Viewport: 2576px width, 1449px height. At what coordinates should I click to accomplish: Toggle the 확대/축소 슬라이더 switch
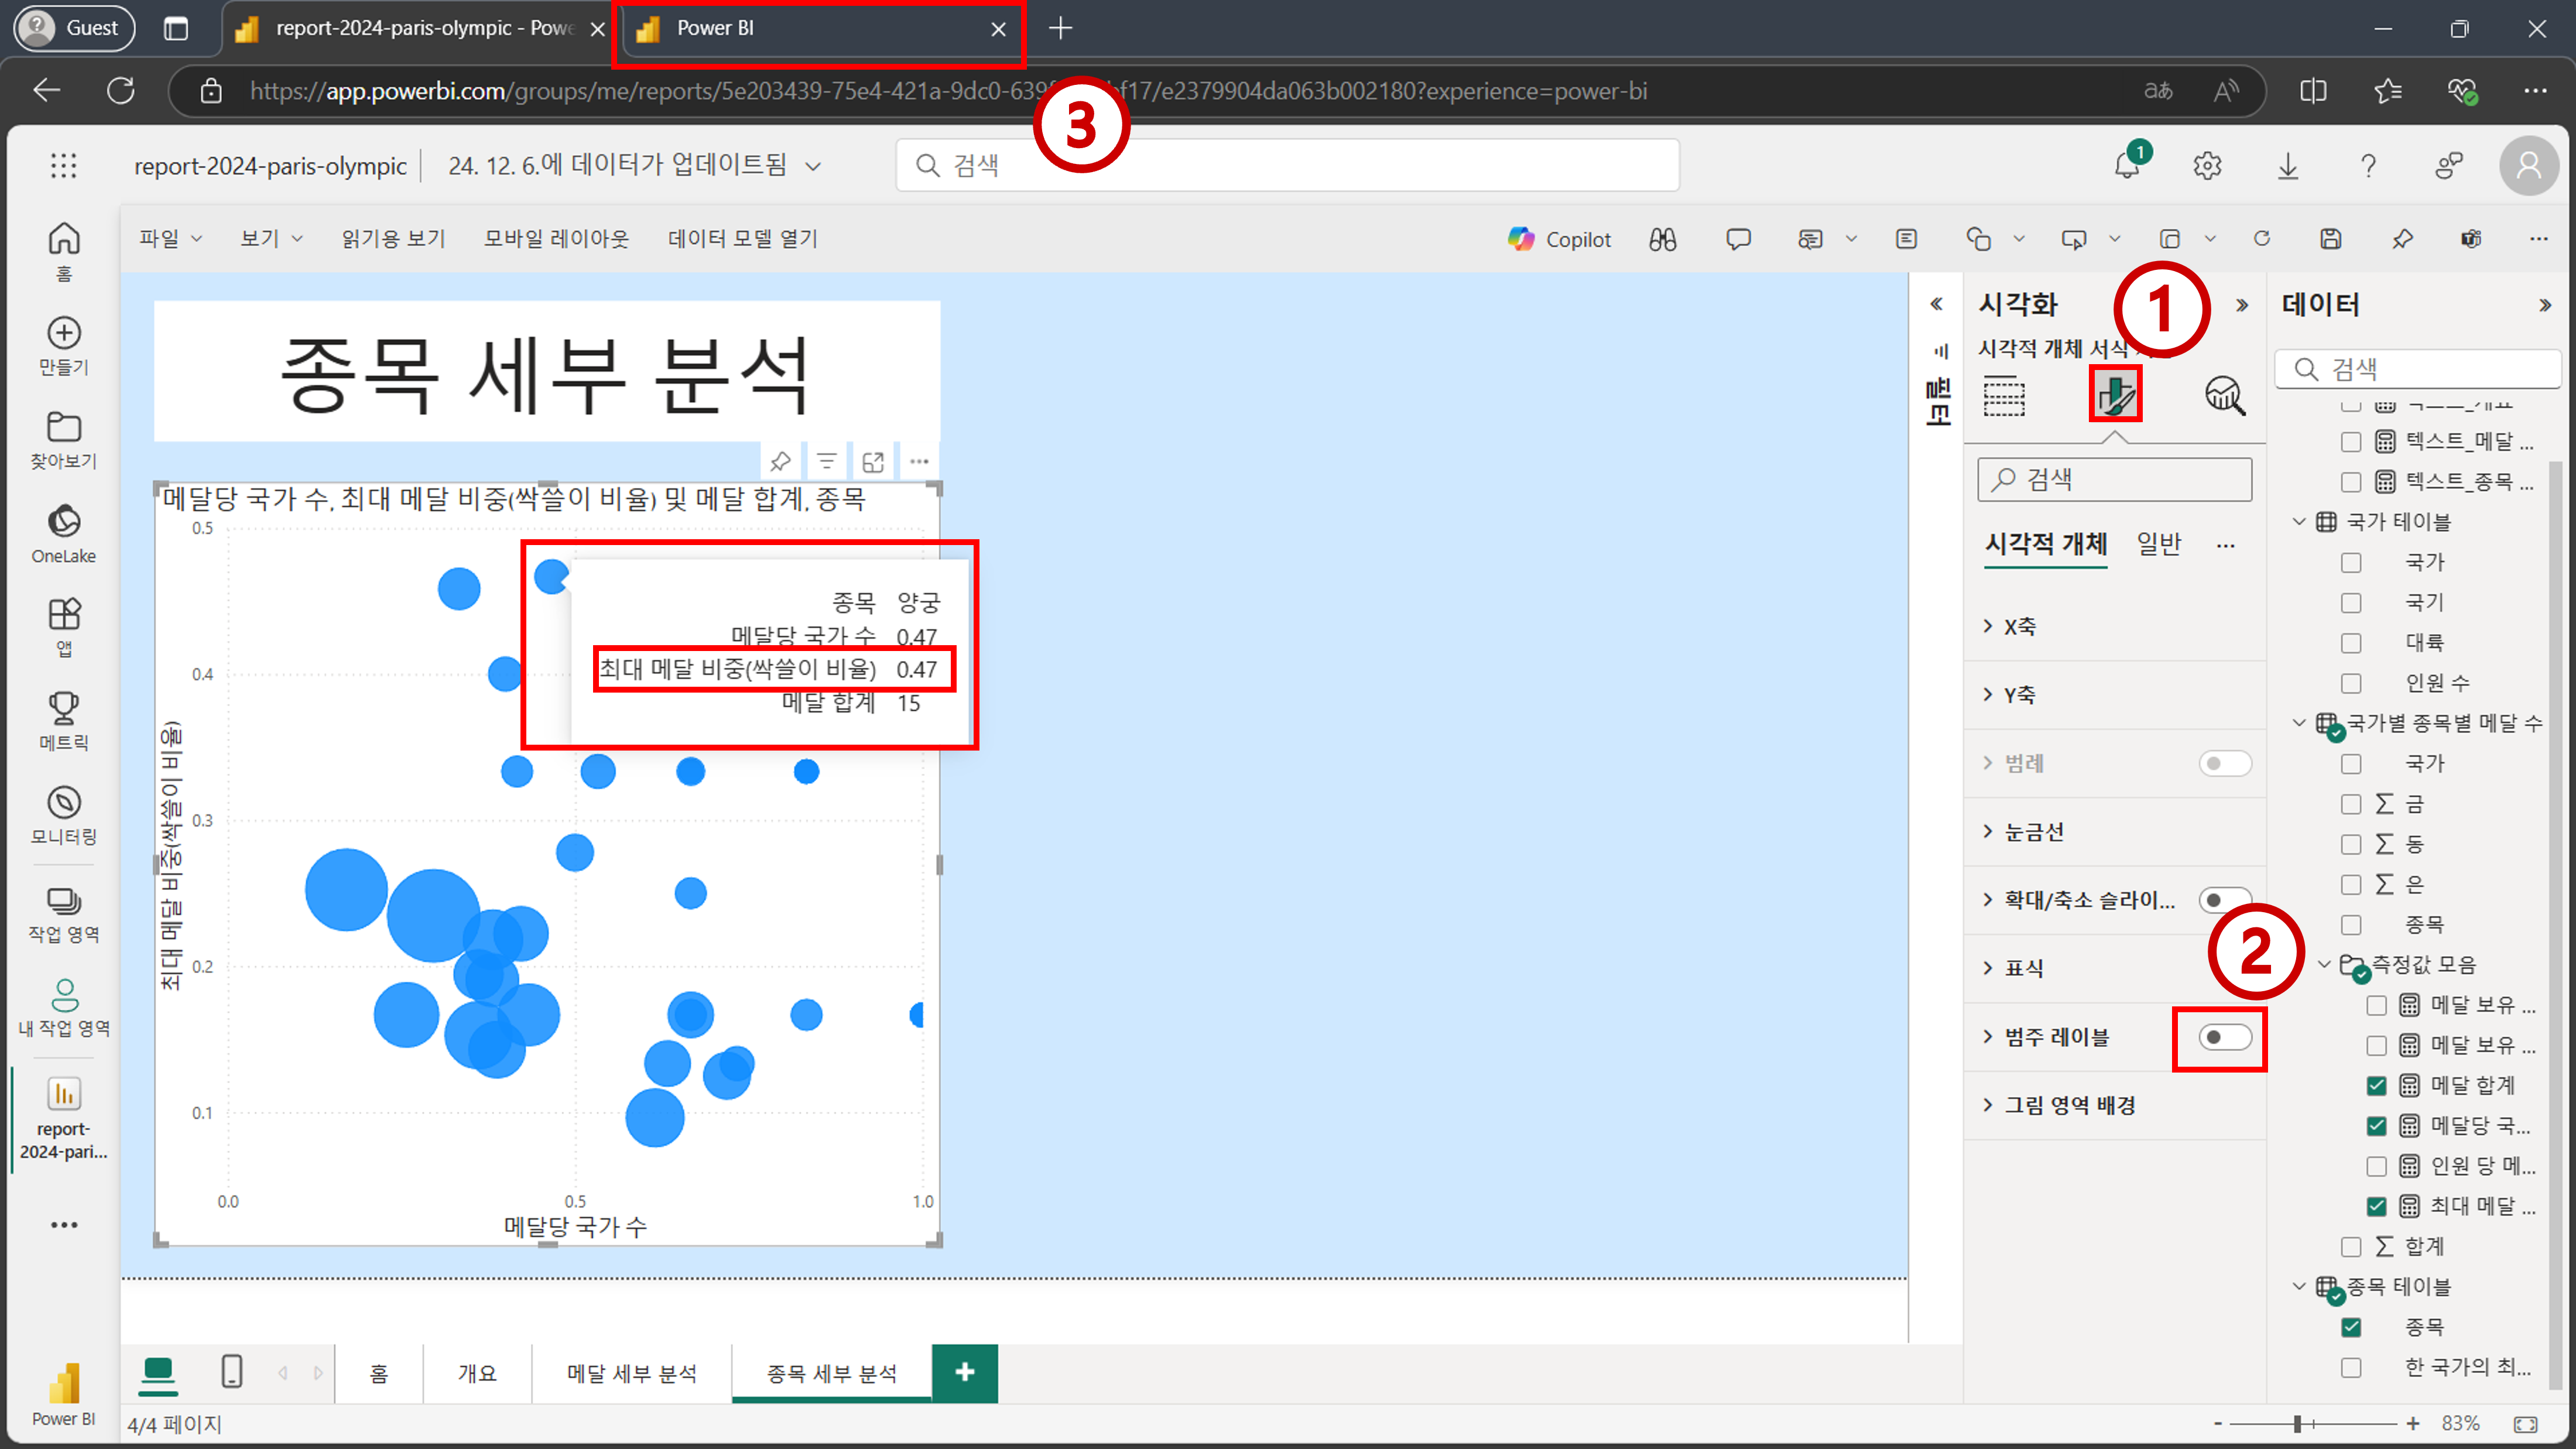click(x=2223, y=900)
